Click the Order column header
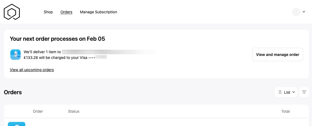Viewport: 312px width, 126px height. pos(38,111)
